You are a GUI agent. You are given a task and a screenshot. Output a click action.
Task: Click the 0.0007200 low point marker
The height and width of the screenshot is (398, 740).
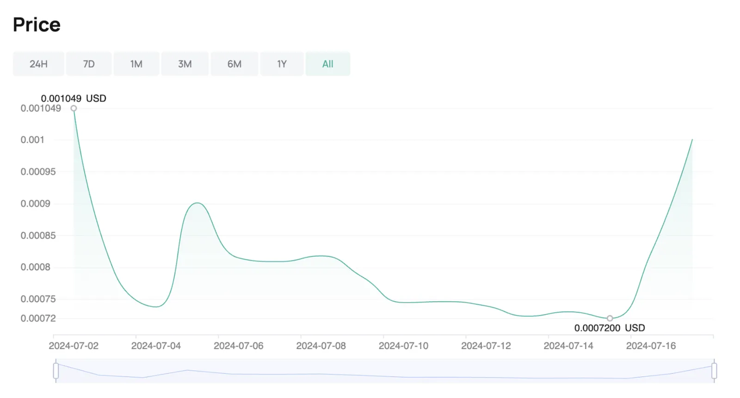pos(610,318)
